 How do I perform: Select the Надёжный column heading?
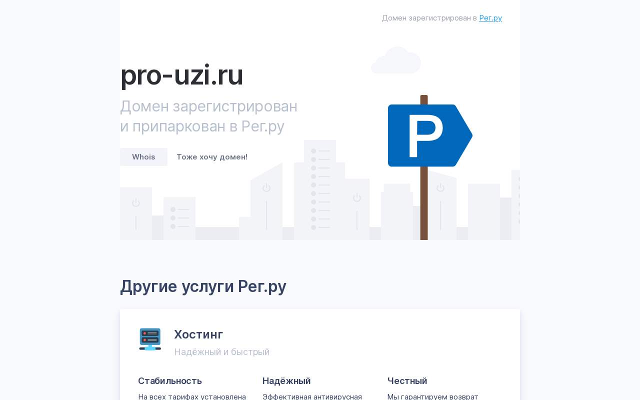tap(286, 381)
